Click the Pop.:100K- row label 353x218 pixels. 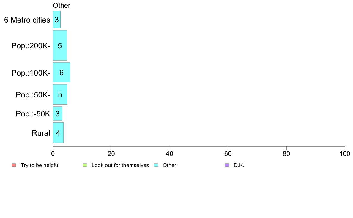[x=31, y=73]
